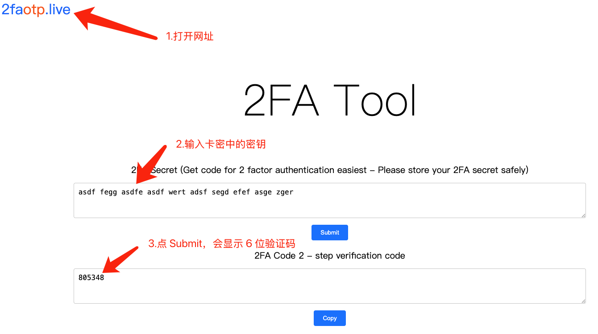Place cursor on the 805348 code
This screenshot has height=334, width=598.
(91, 278)
